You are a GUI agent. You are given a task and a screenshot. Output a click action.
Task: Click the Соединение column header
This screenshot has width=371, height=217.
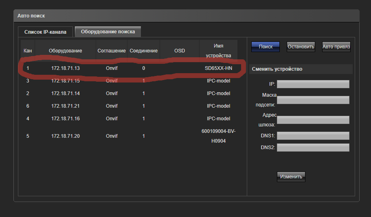tap(143, 51)
